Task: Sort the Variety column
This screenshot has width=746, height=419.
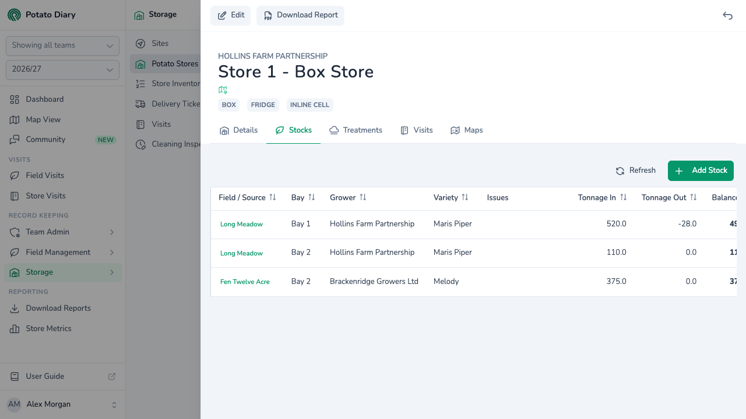Action: [465, 197]
